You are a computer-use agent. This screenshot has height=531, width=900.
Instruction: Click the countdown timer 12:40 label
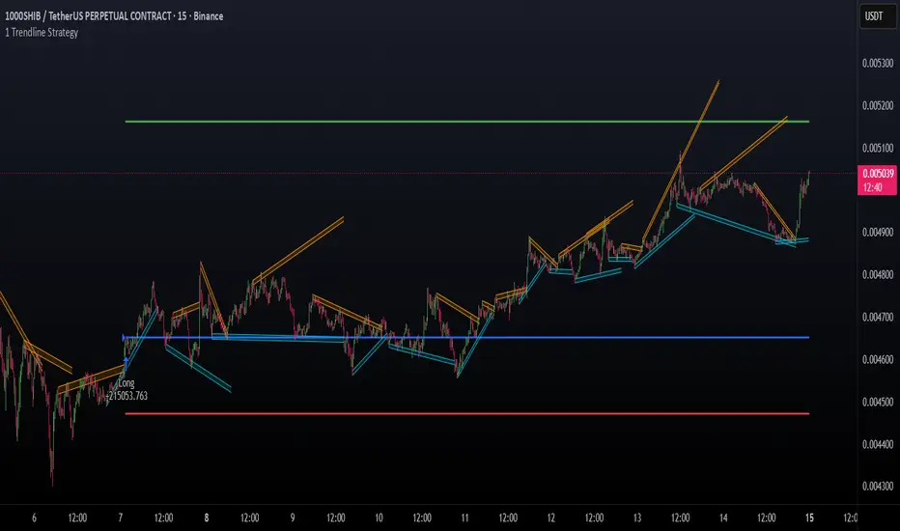tap(872, 187)
